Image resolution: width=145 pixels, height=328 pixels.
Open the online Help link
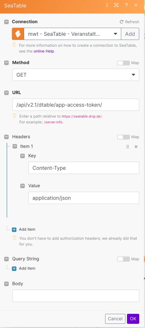click(44, 51)
